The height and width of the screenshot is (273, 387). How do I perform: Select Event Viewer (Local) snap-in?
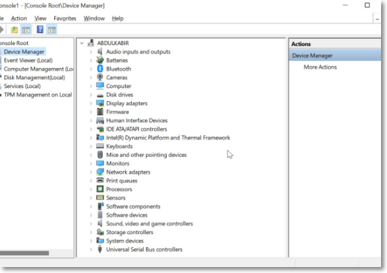point(28,60)
